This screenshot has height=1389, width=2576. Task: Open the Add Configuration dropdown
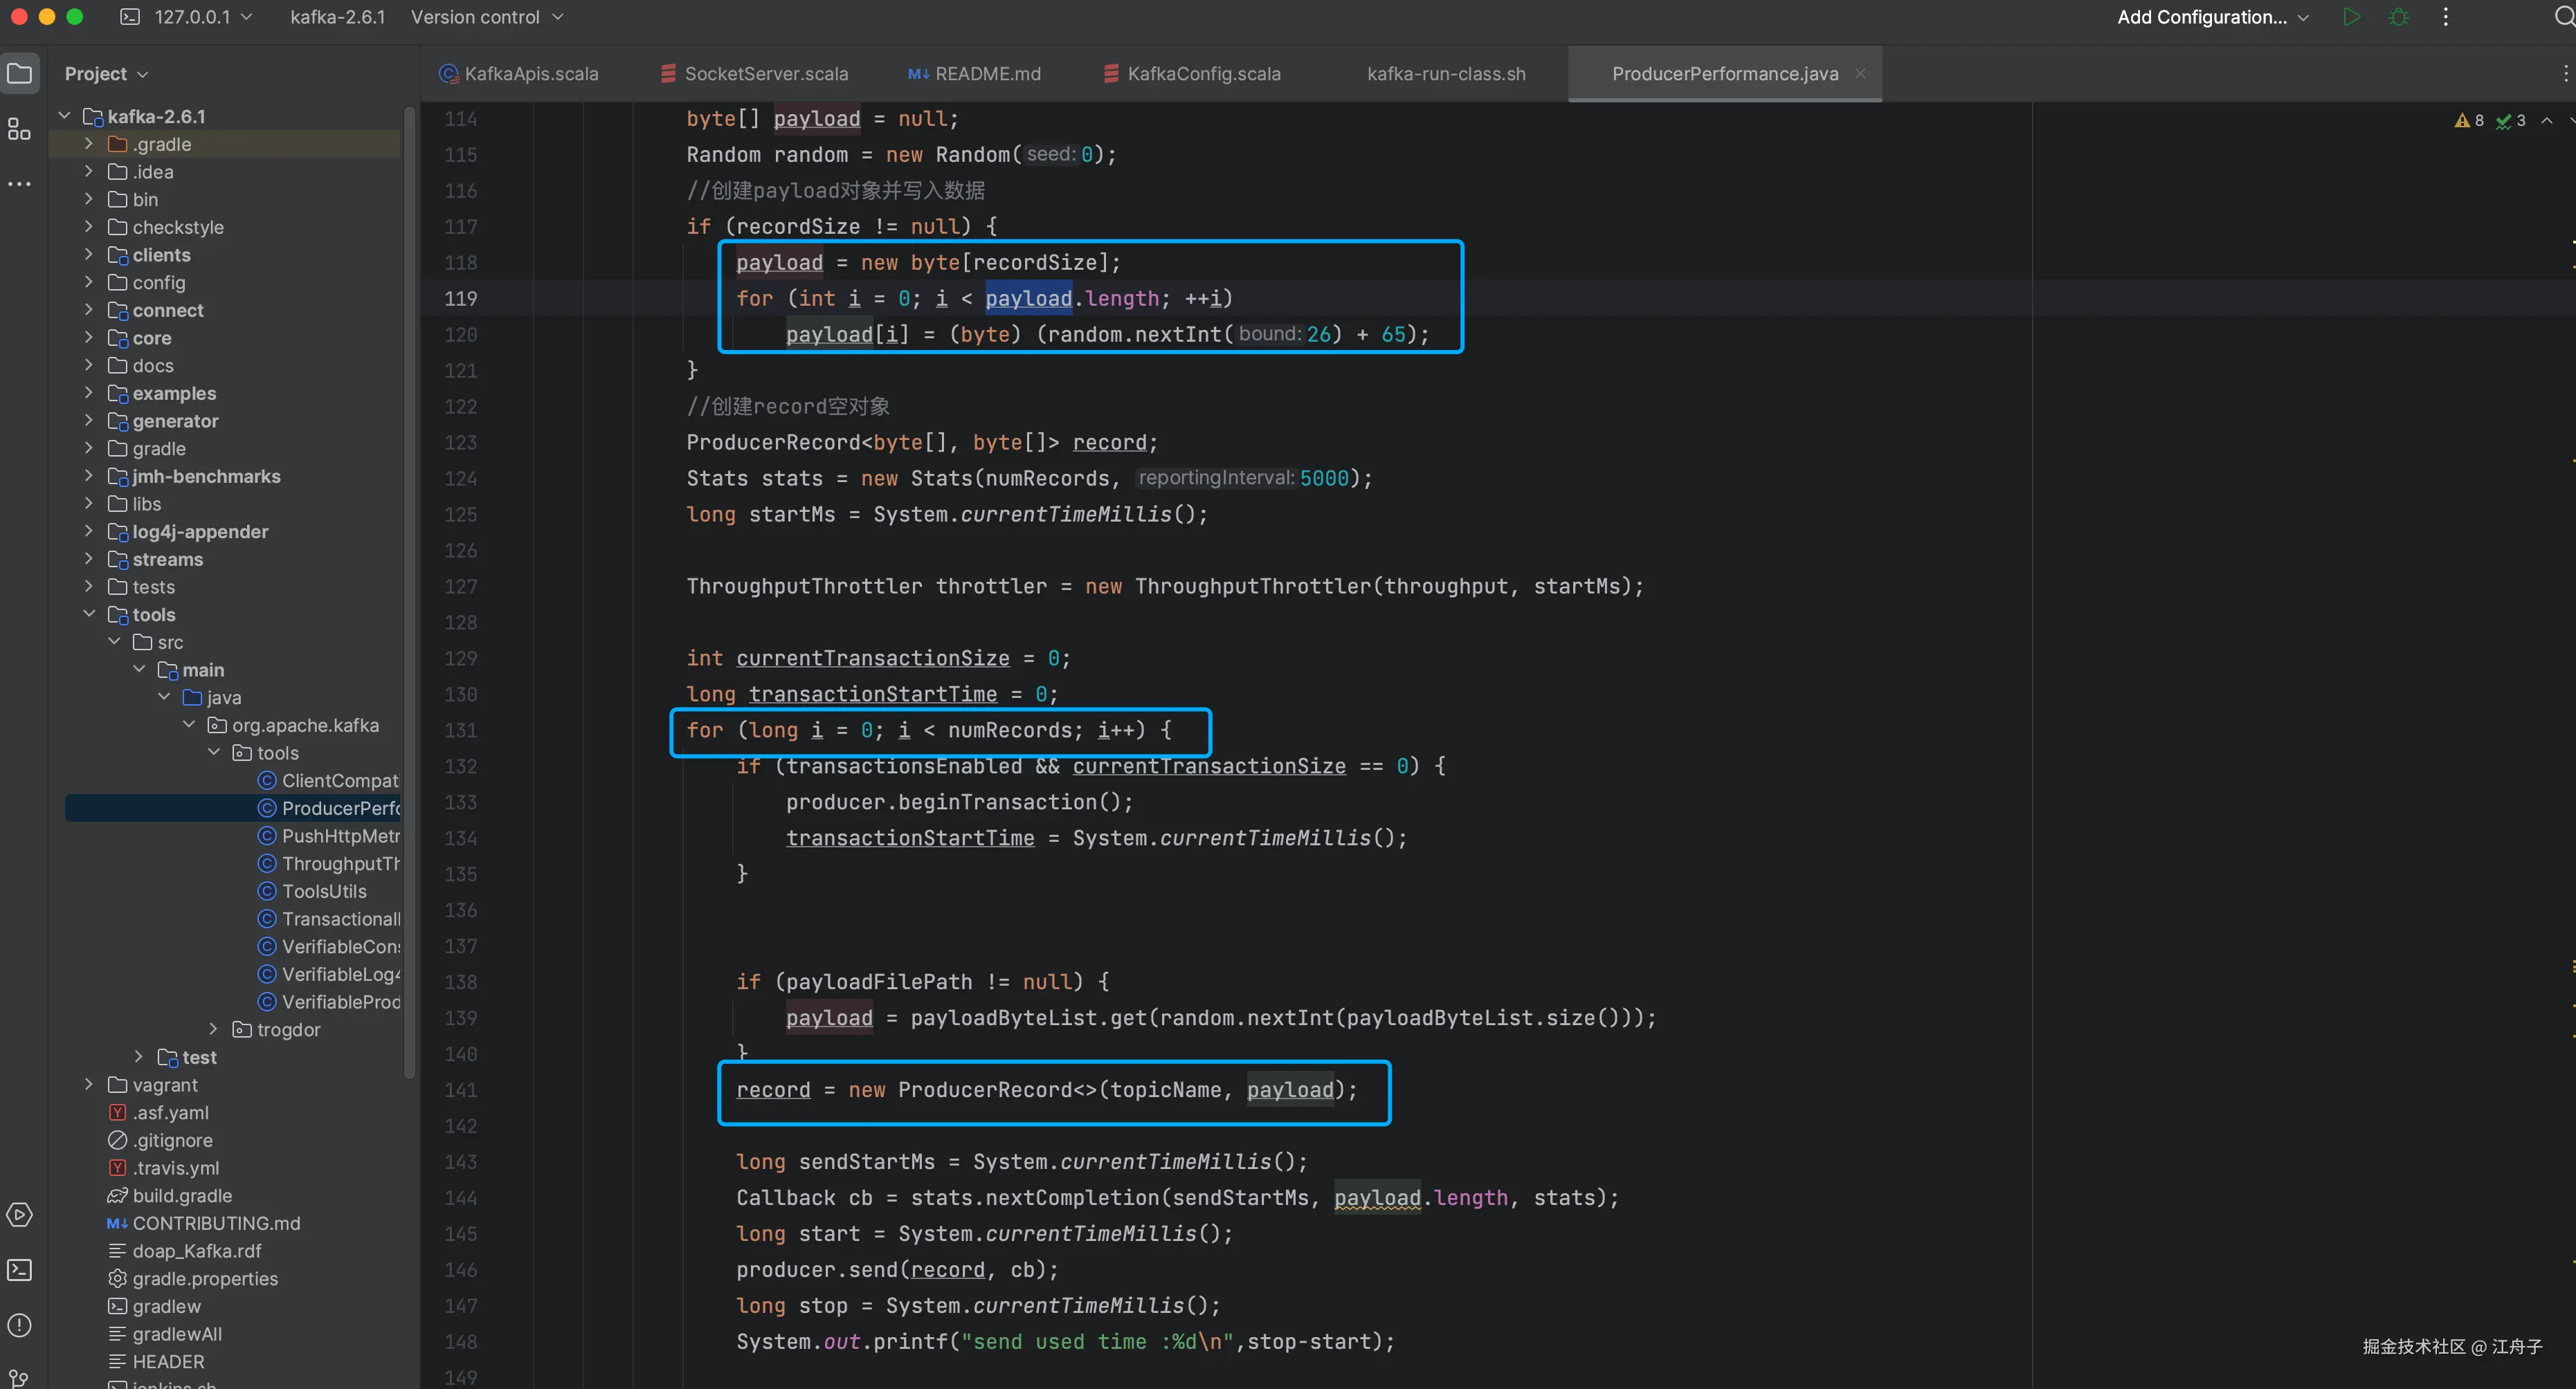point(2212,17)
